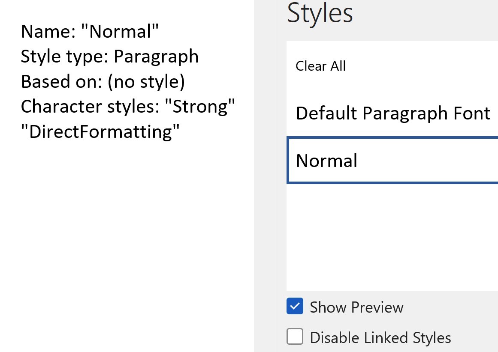
Task: Apply the Default Paragraph Font style
Action: [393, 113]
